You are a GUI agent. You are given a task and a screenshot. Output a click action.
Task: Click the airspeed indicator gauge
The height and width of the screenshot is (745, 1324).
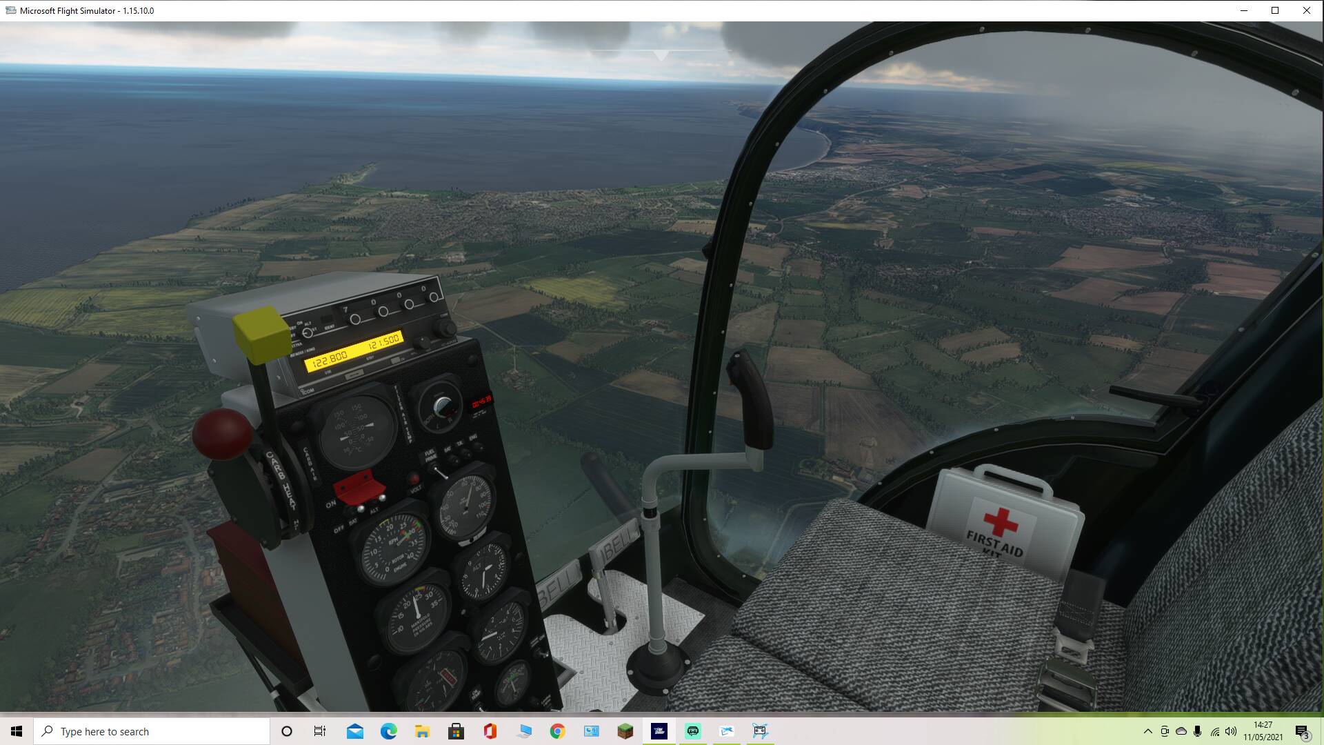point(466,507)
